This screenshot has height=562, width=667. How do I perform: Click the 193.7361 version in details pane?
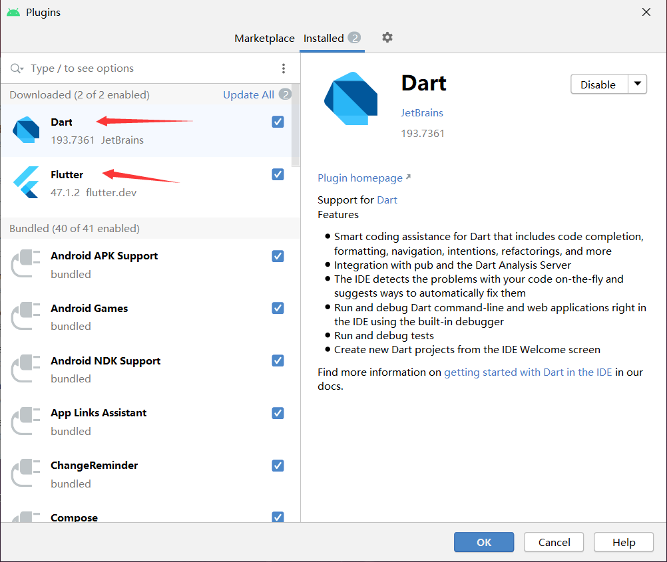pos(423,134)
